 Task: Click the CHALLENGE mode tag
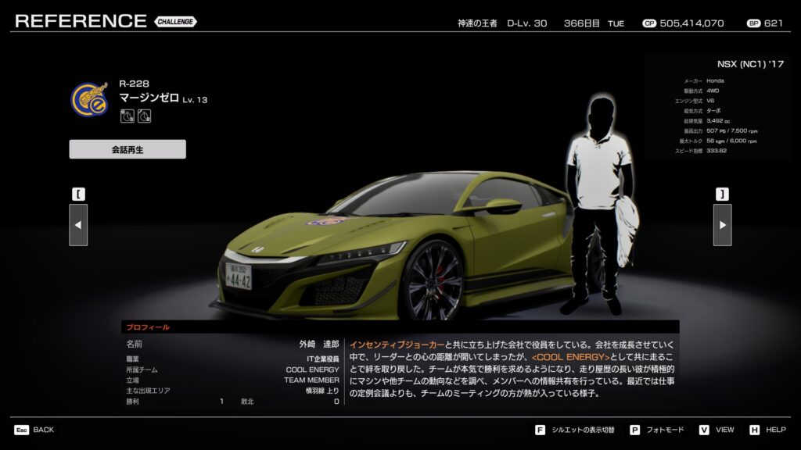[x=175, y=22]
